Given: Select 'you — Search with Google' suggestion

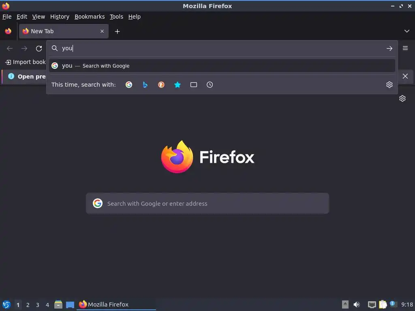Looking at the screenshot, I should (x=222, y=66).
